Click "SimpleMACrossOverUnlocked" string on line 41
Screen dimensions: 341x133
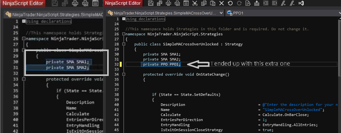click(x=293, y=110)
